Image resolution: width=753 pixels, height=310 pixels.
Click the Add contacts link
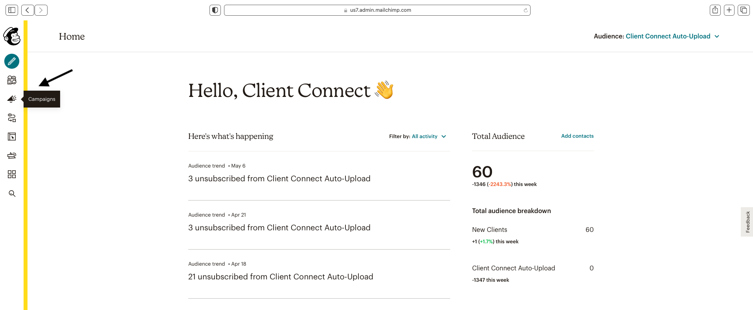577,136
